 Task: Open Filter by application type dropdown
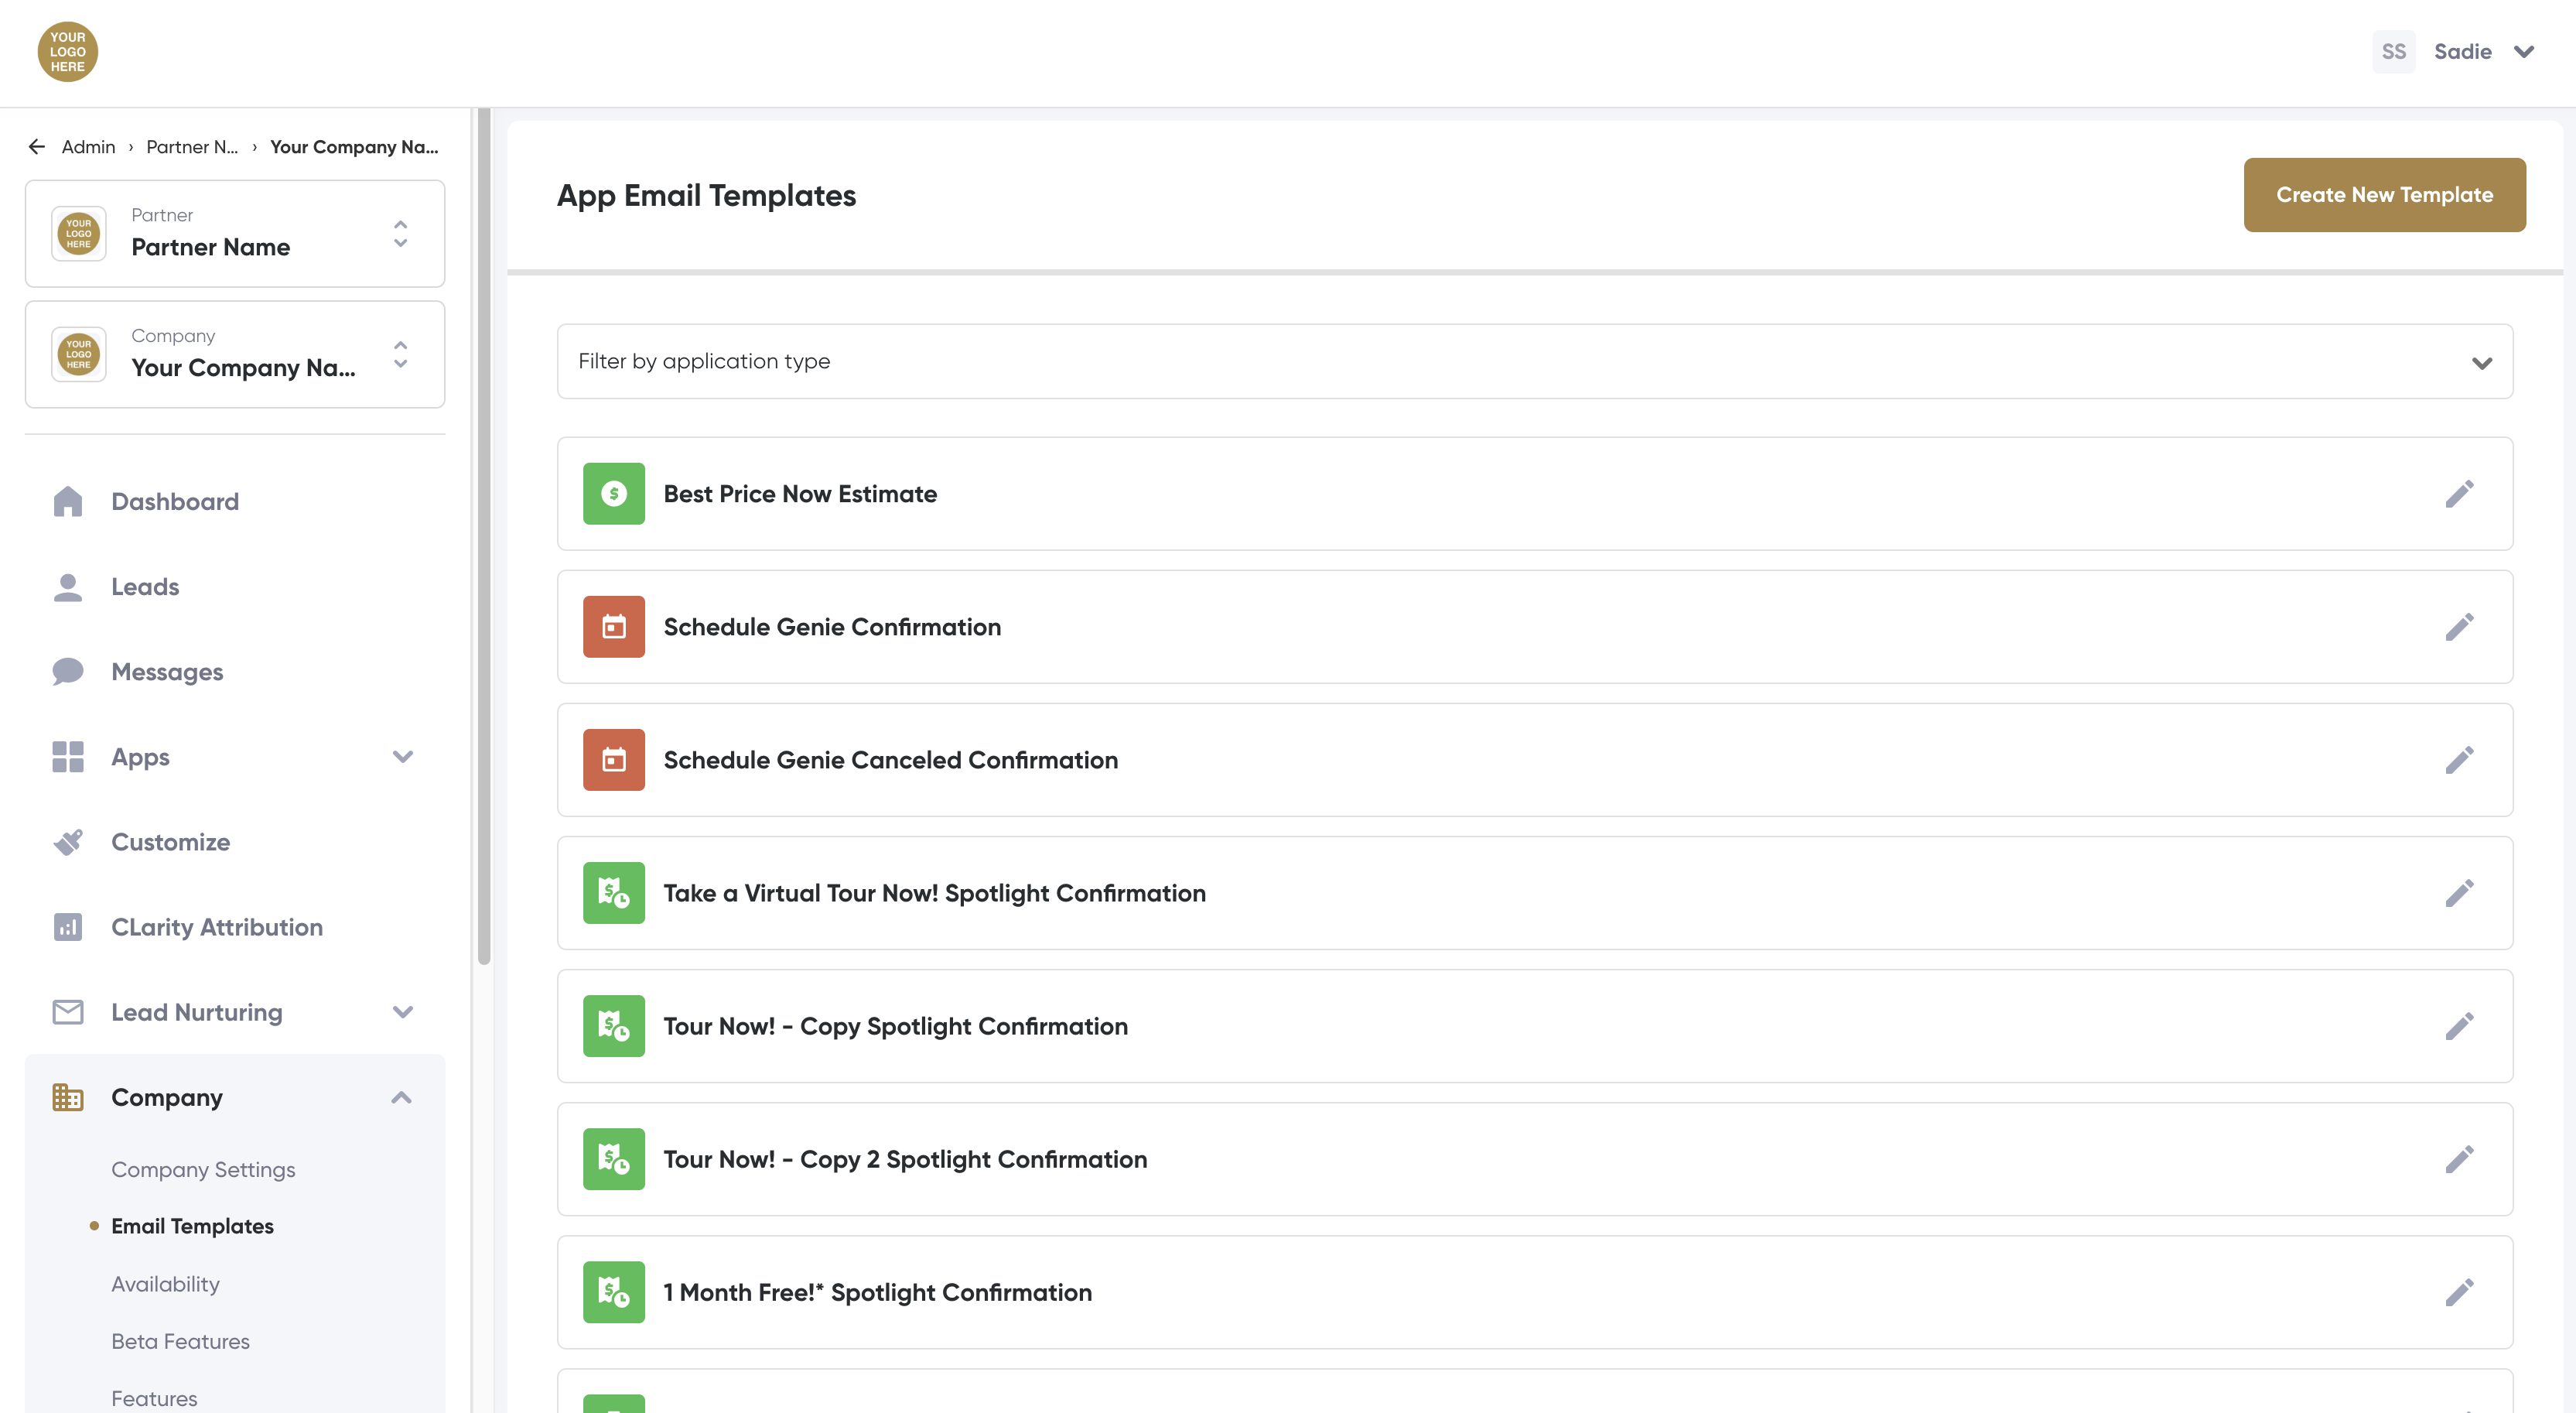pos(1534,361)
